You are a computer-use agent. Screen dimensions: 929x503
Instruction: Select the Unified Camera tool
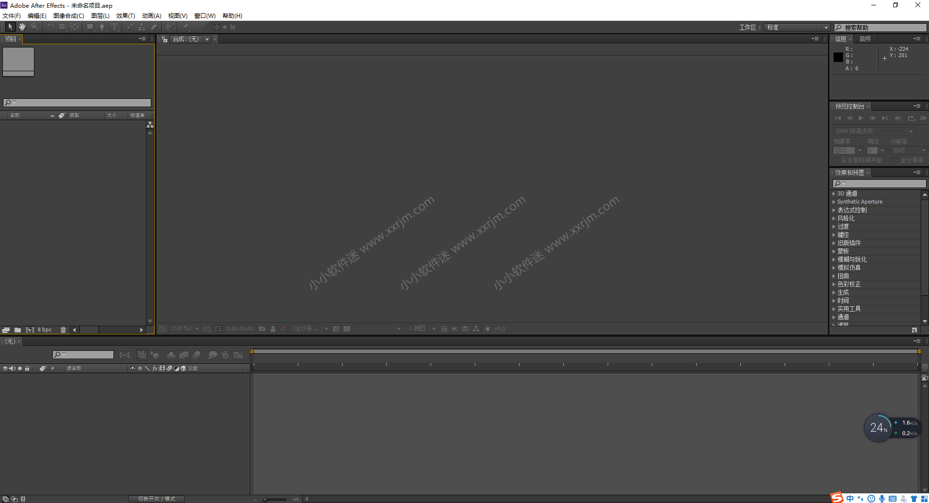(x=63, y=27)
